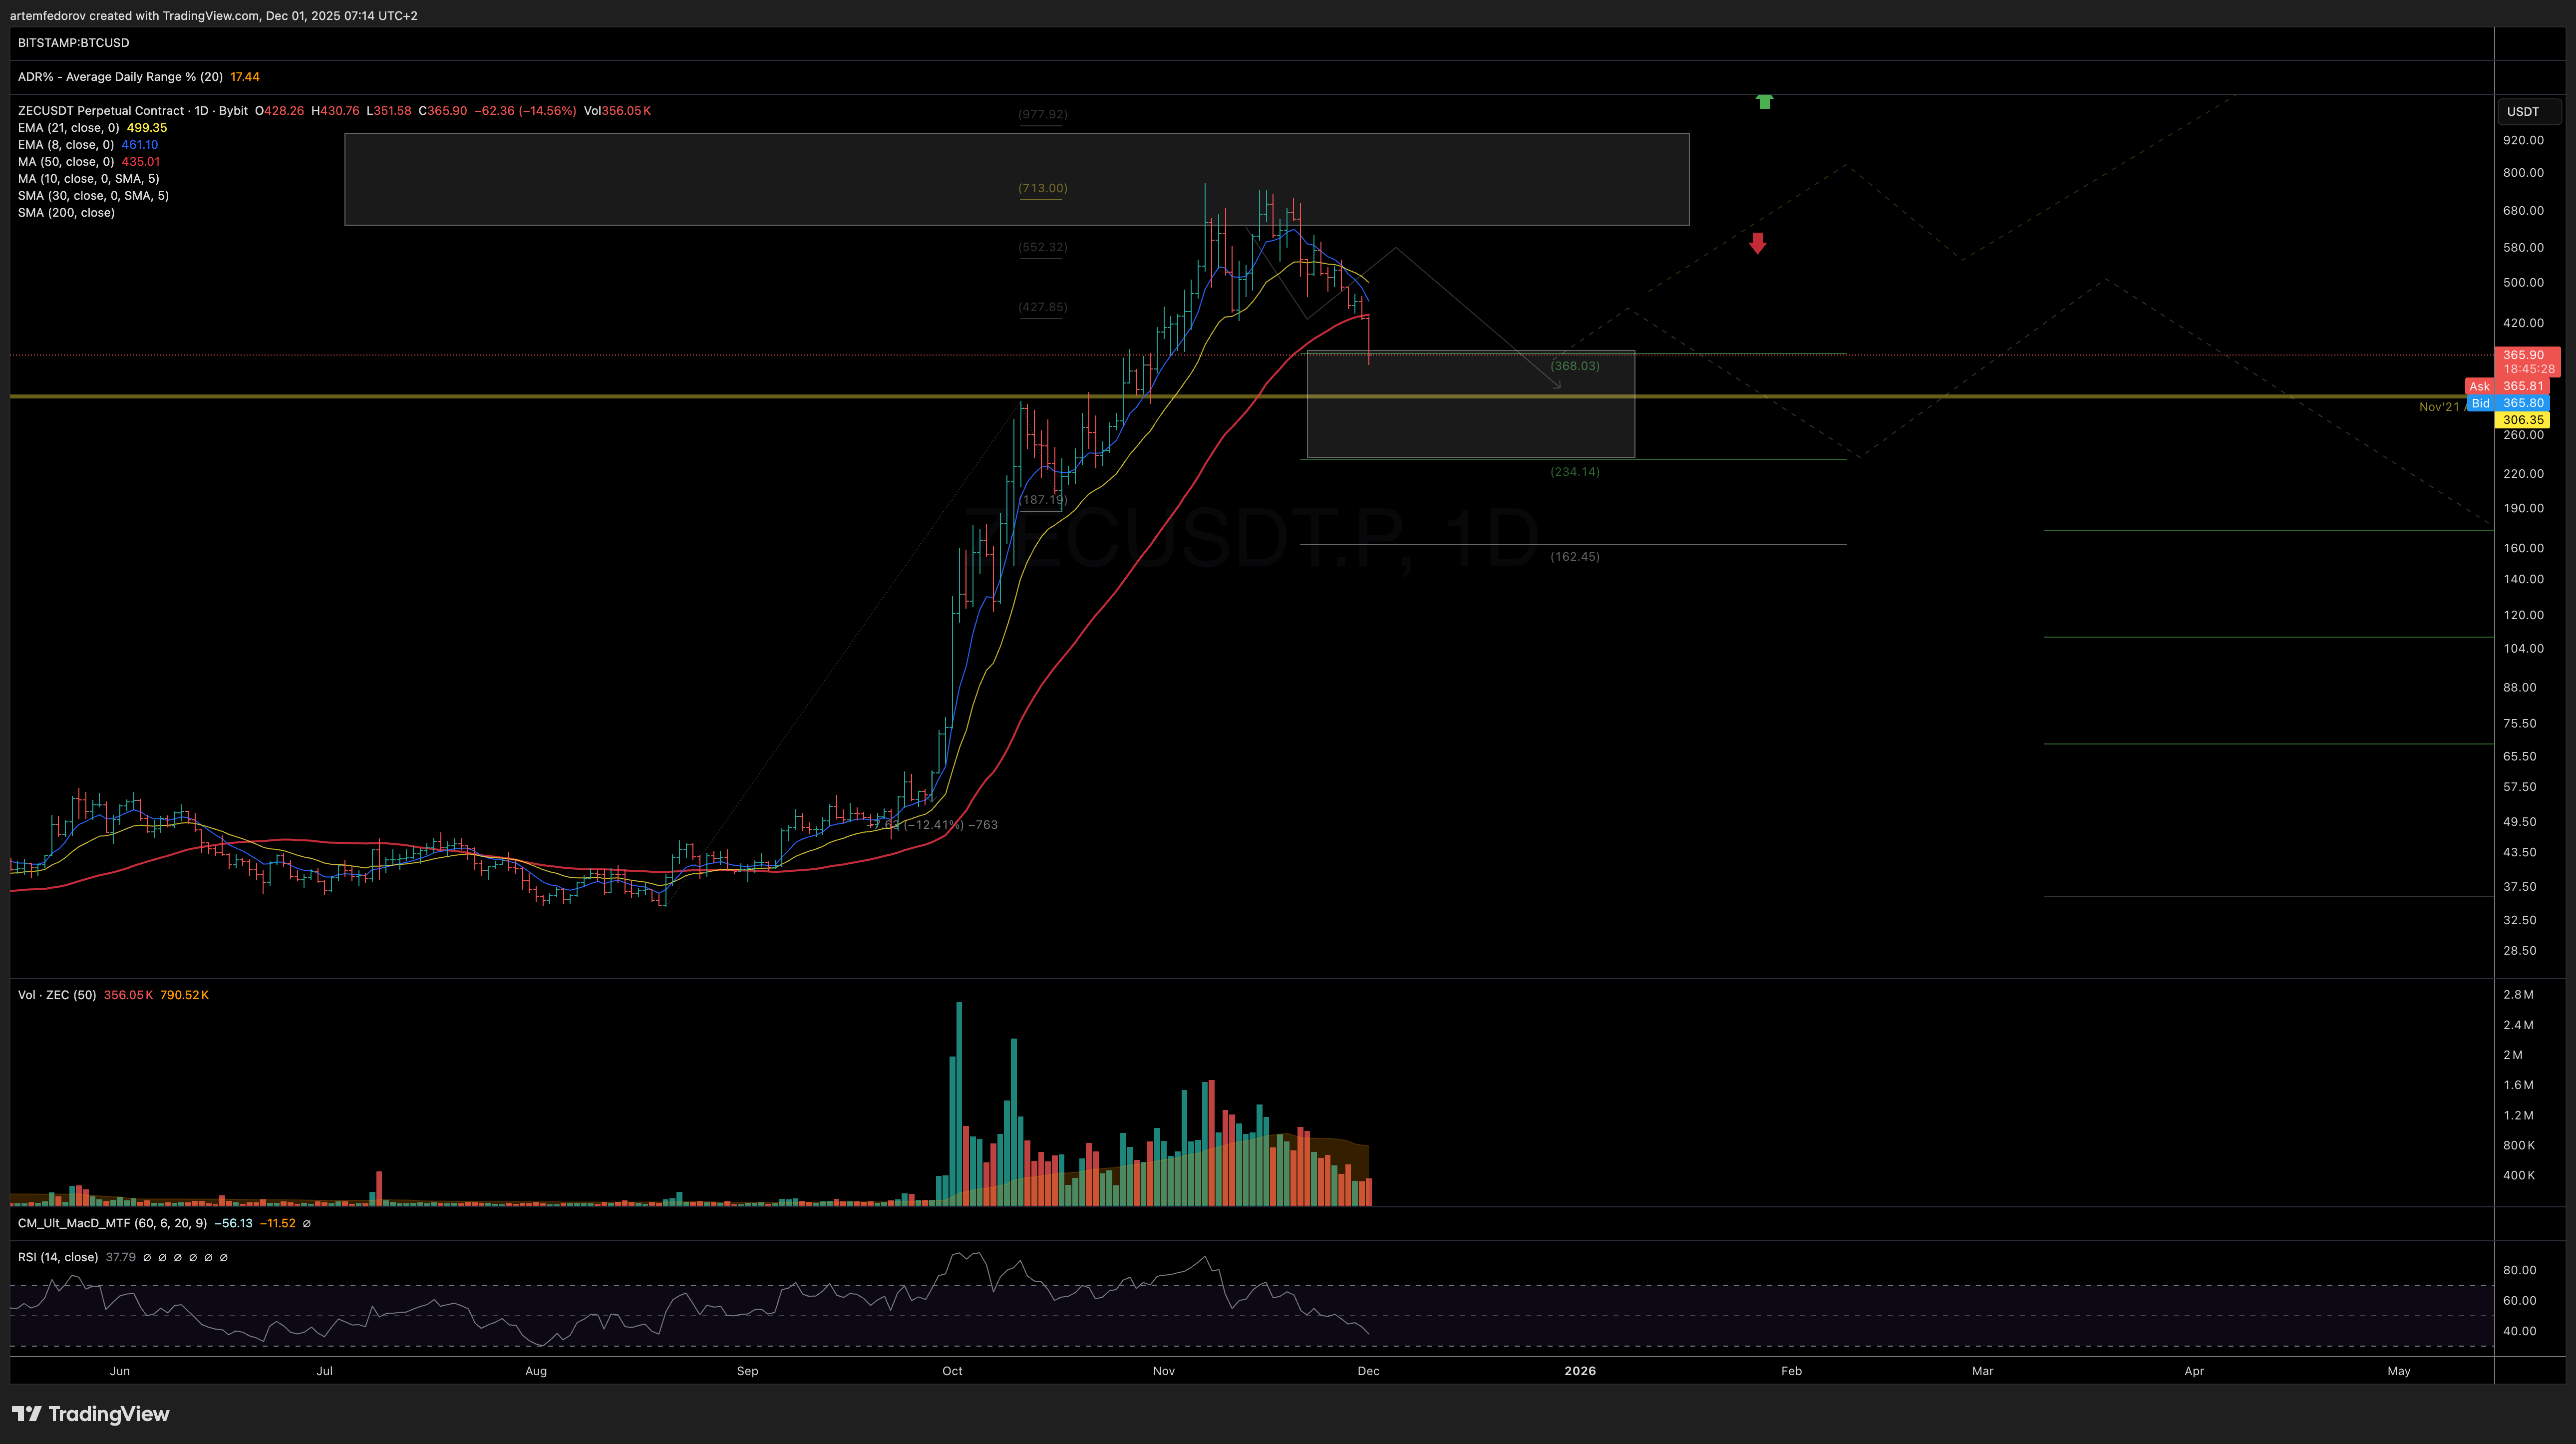Click the −62.36 (−14.56%) change value
The width and height of the screenshot is (2576, 1444).
tap(525, 111)
